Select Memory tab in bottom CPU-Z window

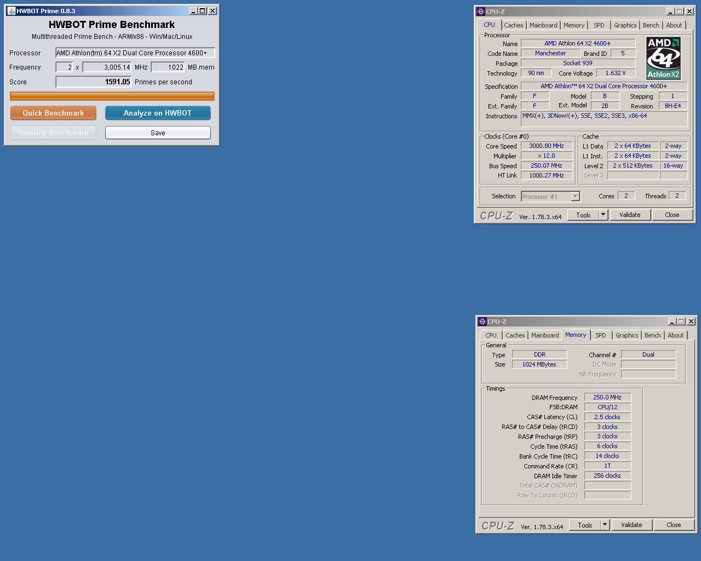[576, 335]
